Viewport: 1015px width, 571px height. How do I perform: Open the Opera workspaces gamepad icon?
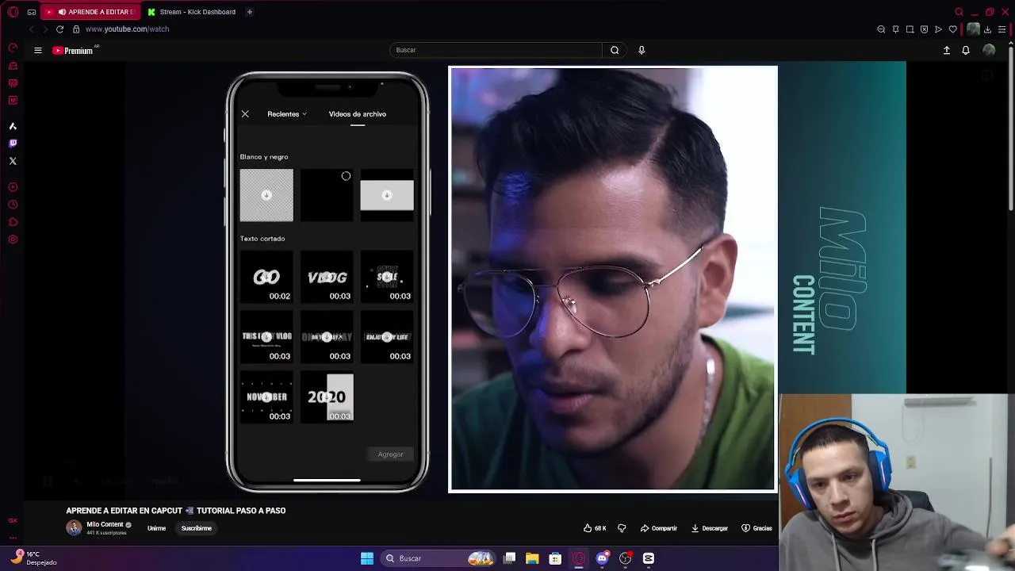[31, 12]
